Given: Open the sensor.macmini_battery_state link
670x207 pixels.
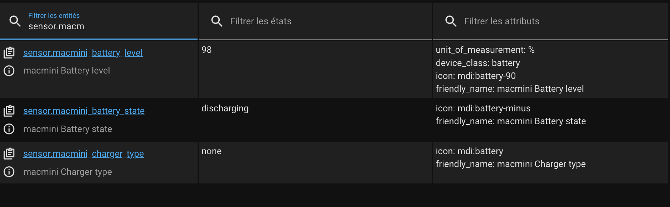Looking at the screenshot, I should click(84, 111).
